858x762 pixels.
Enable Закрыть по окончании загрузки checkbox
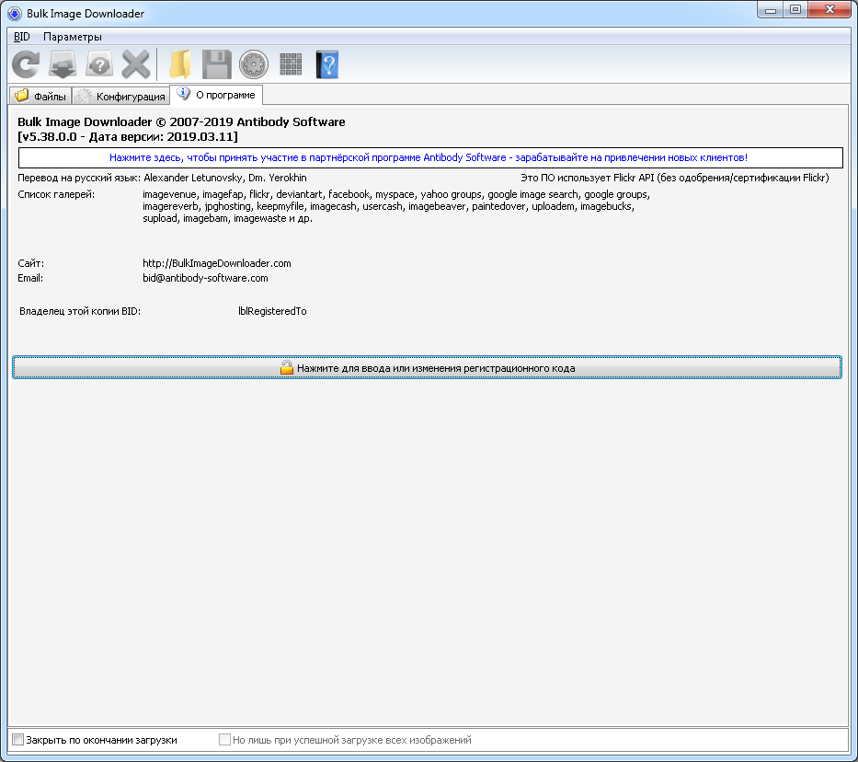[18, 740]
